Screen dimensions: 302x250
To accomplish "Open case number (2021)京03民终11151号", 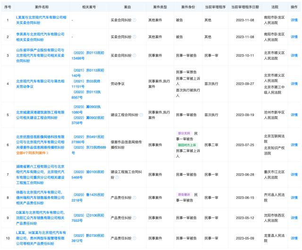I will [x=86, y=84].
